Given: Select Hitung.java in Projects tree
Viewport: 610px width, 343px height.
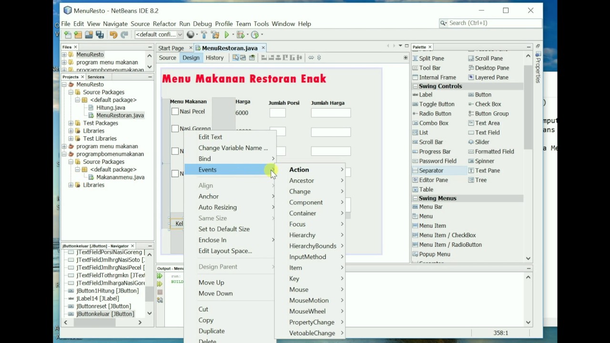Looking at the screenshot, I should click(111, 108).
